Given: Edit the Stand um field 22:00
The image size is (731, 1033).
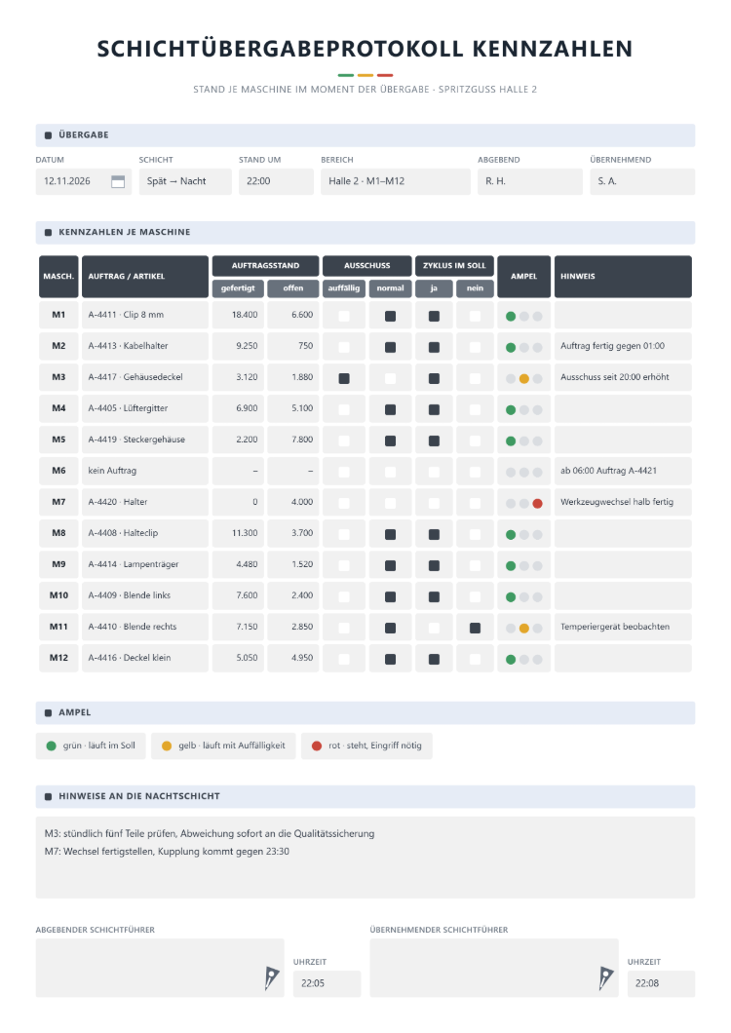Looking at the screenshot, I should (276, 182).
